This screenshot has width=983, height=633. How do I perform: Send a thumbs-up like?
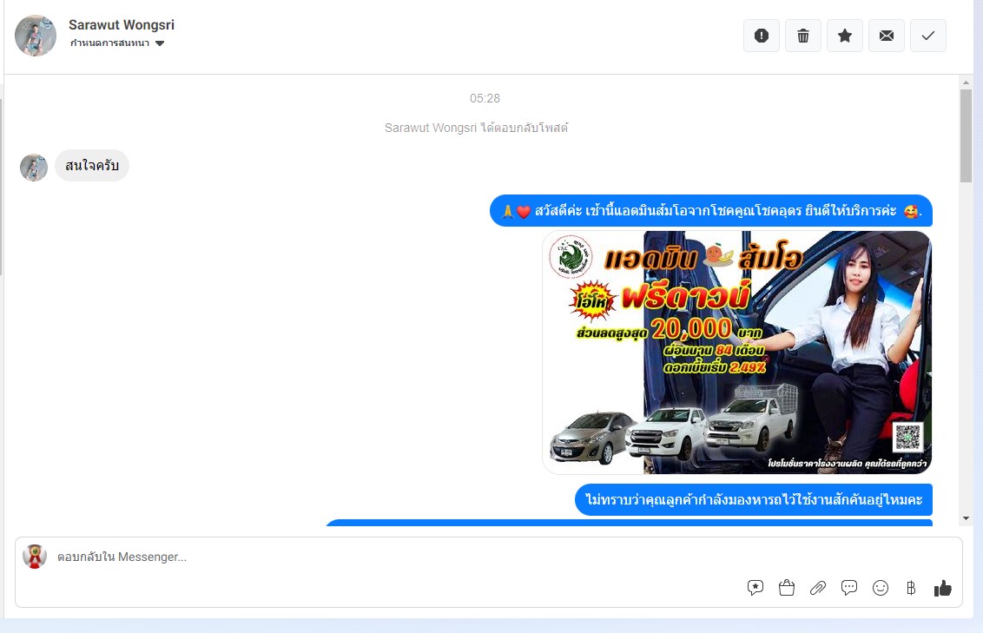pos(943,588)
